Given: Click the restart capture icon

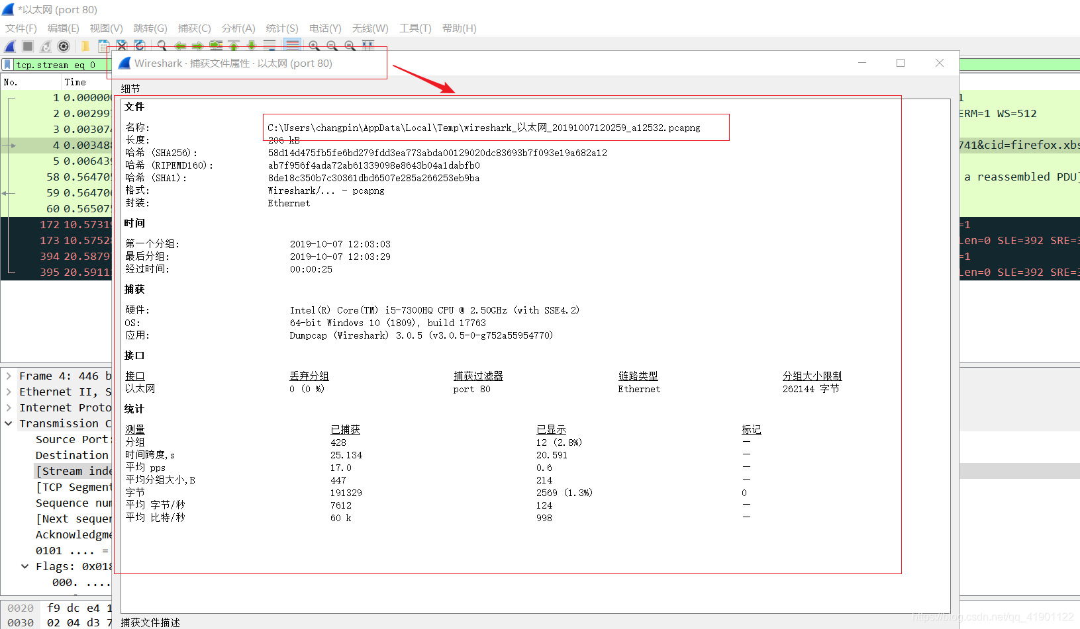Looking at the screenshot, I should [x=46, y=46].
